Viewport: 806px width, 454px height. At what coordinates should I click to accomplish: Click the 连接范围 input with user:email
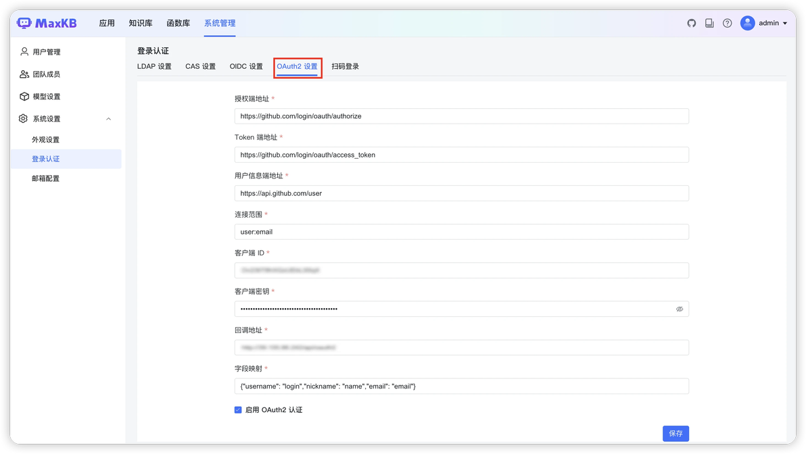pos(462,232)
